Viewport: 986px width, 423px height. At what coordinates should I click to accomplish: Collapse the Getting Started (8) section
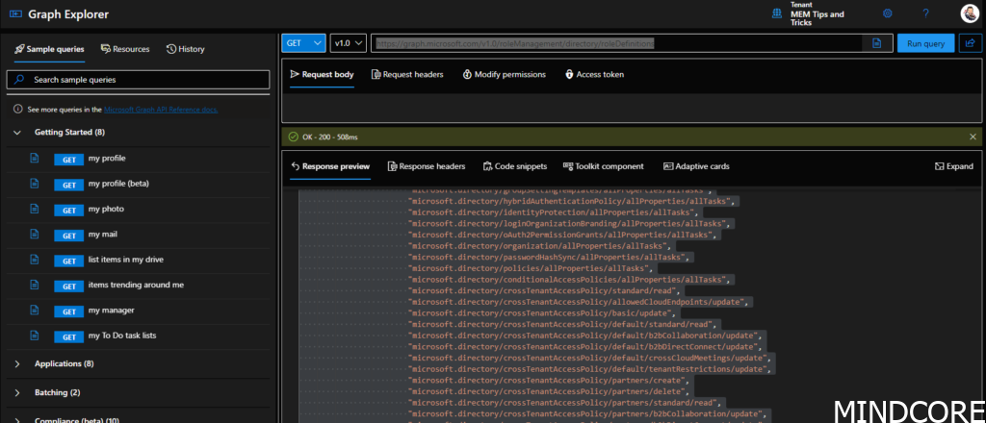(17, 133)
